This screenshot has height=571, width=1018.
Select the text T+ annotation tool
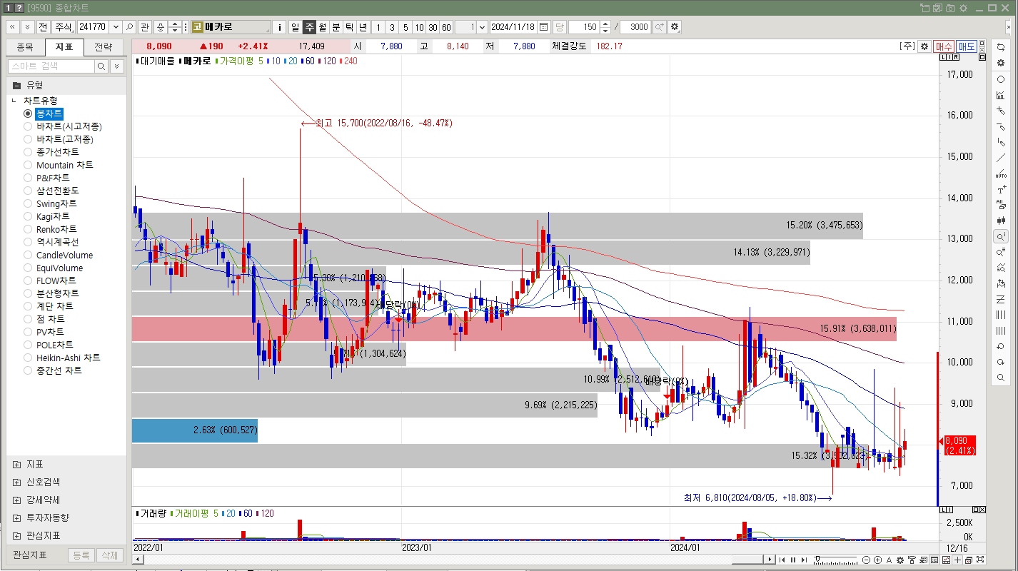(1001, 189)
